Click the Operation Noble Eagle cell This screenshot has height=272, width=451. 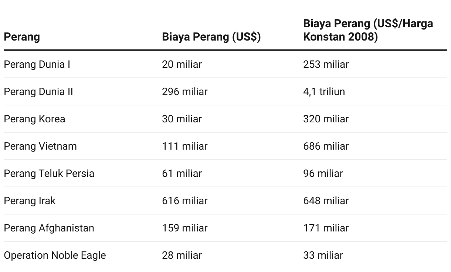55,255
